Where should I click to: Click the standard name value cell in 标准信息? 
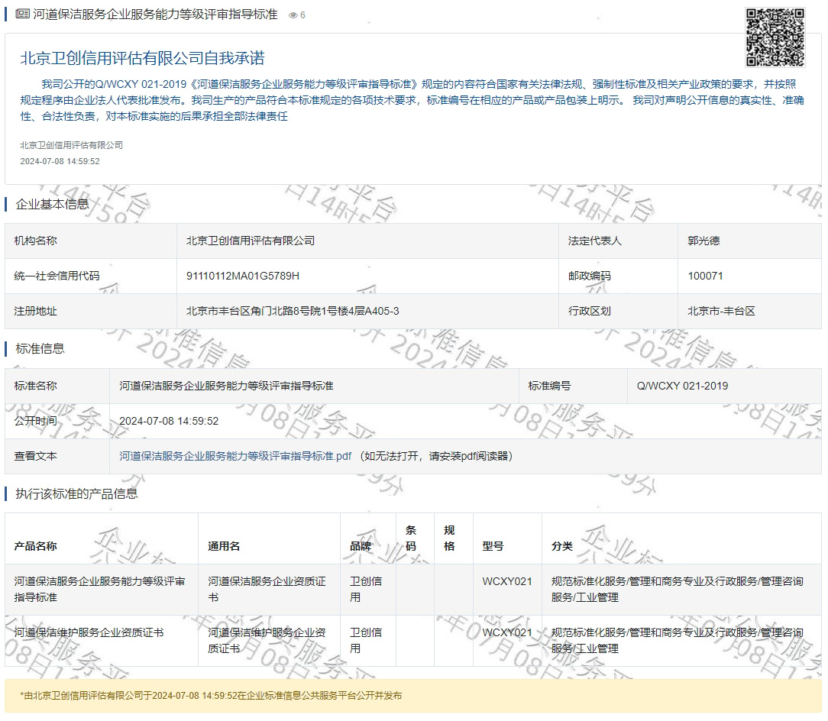tap(314, 386)
